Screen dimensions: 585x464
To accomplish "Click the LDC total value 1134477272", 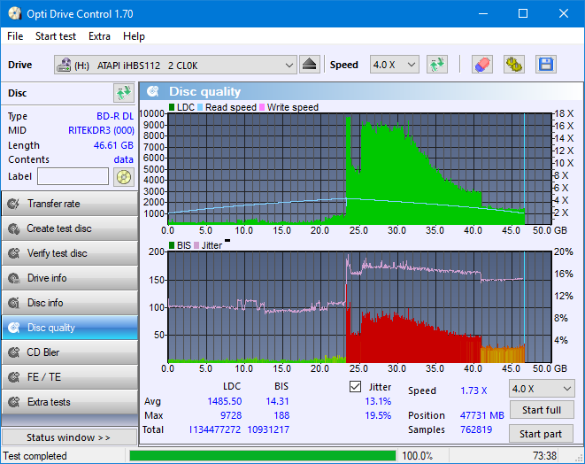I will pyautogui.click(x=214, y=429).
